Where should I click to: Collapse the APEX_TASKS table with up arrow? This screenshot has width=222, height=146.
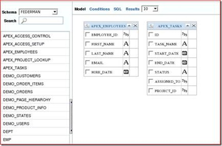(x=188, y=26)
